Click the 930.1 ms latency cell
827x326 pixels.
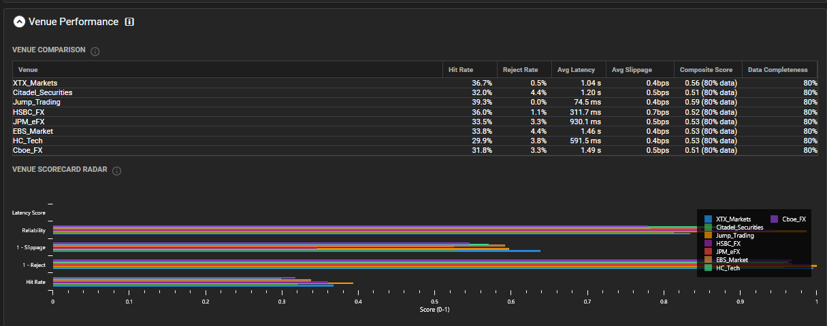tap(579, 122)
